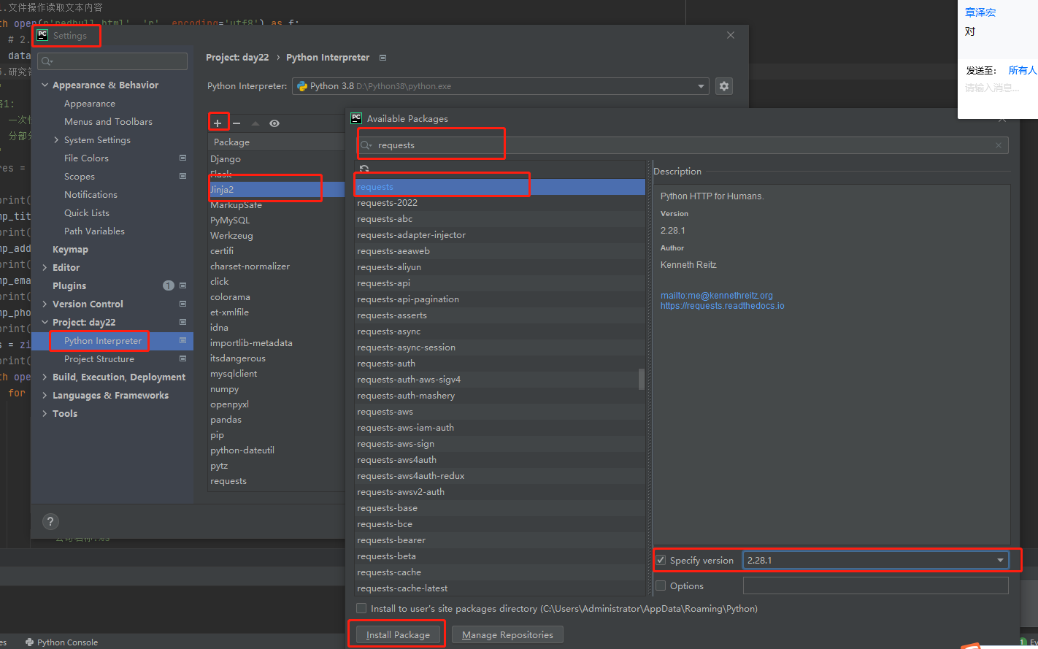Check Install to user's site packages directory
This screenshot has height=649, width=1038.
pos(361,609)
